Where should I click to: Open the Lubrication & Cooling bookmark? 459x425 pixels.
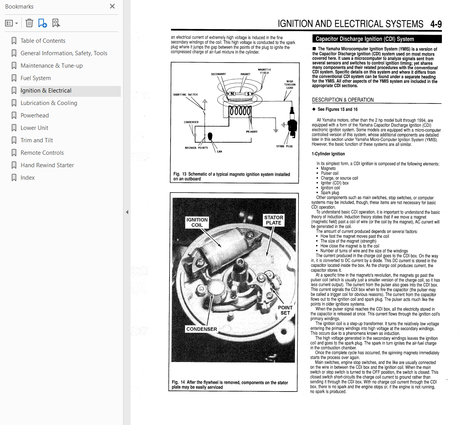pyautogui.click(x=49, y=103)
